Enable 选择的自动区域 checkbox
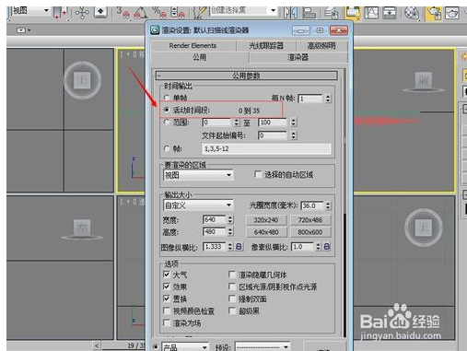This screenshot has height=351, width=467. pos(258,174)
